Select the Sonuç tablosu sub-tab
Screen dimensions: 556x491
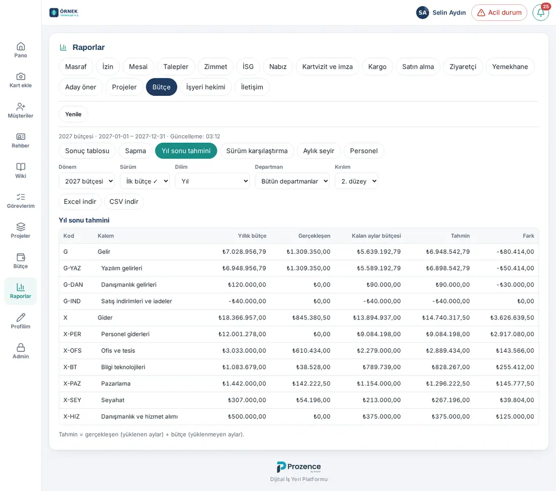coord(87,151)
